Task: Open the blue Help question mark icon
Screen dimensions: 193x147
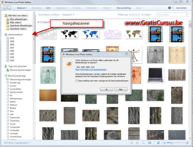Action: click(169, 8)
